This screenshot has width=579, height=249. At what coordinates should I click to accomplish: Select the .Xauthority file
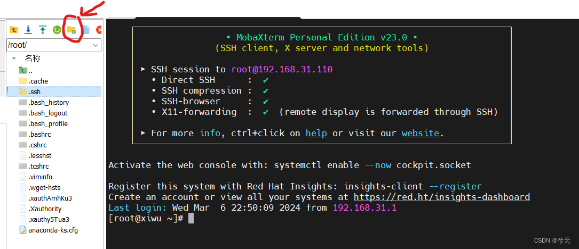coord(40,209)
